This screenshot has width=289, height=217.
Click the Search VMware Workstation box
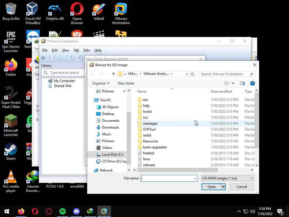coord(227,74)
